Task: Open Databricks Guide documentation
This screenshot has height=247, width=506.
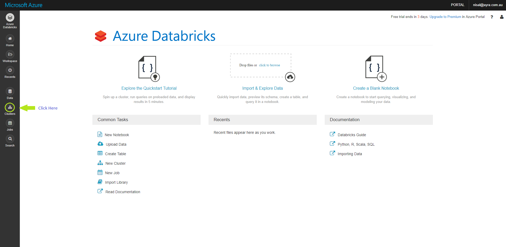Action: (352, 135)
